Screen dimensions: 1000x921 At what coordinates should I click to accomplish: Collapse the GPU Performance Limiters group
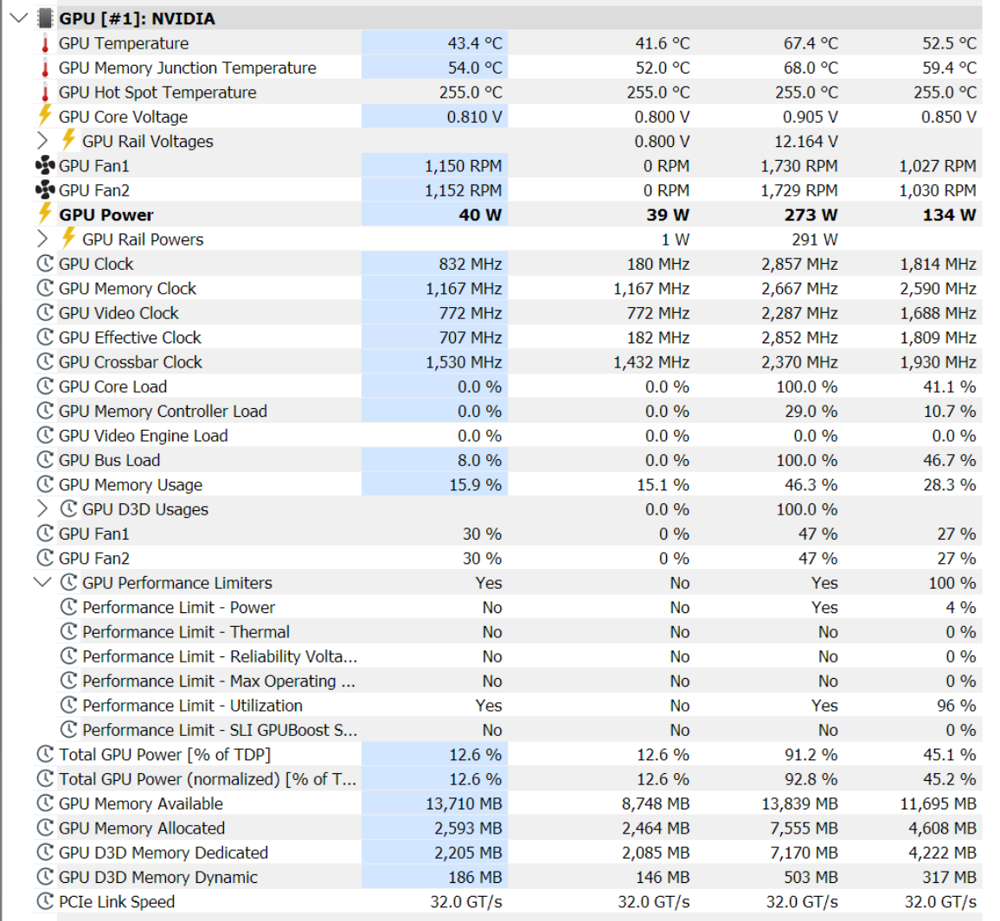[x=42, y=583]
